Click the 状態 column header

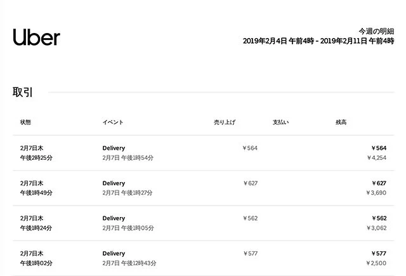(x=25, y=122)
